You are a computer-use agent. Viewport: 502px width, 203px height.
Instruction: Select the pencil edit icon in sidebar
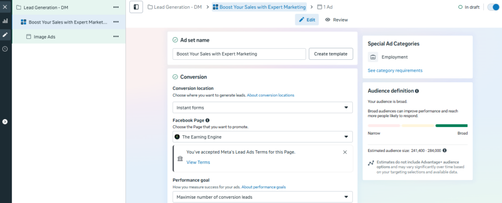[5, 35]
